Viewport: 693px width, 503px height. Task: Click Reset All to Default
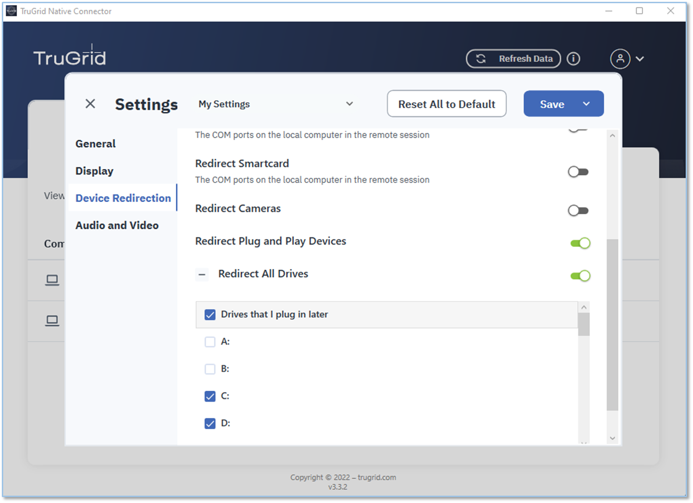(447, 104)
